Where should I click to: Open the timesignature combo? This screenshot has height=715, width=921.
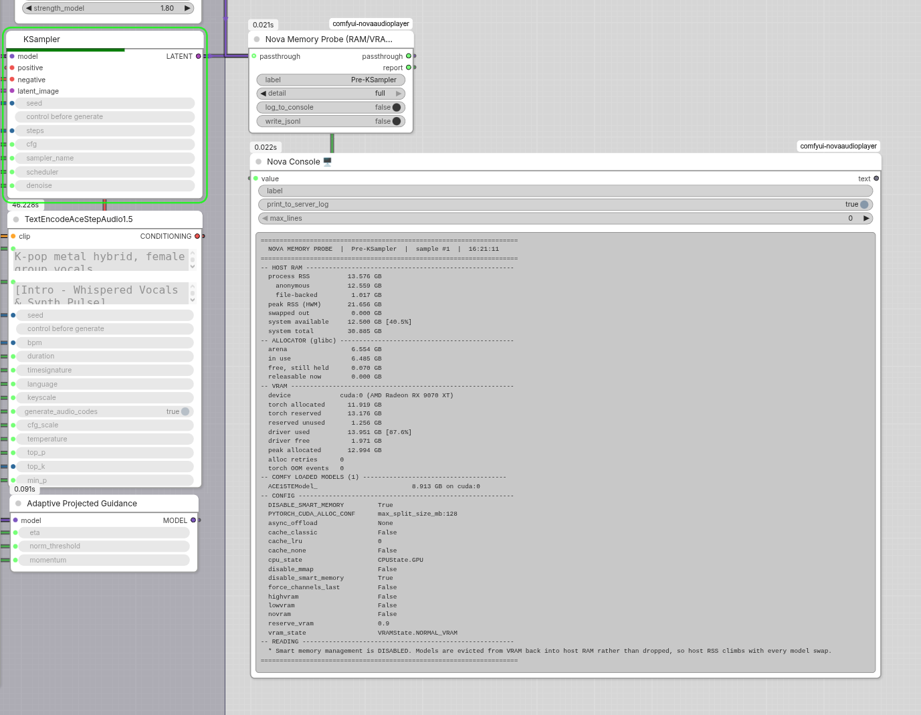[105, 370]
